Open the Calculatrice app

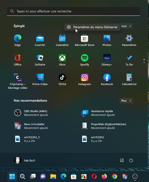click(129, 80)
